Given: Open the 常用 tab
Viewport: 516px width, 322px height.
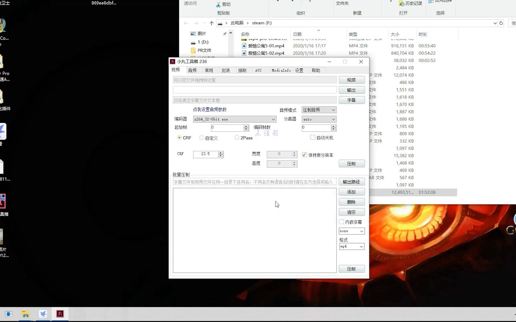Looking at the screenshot, I should point(209,70).
